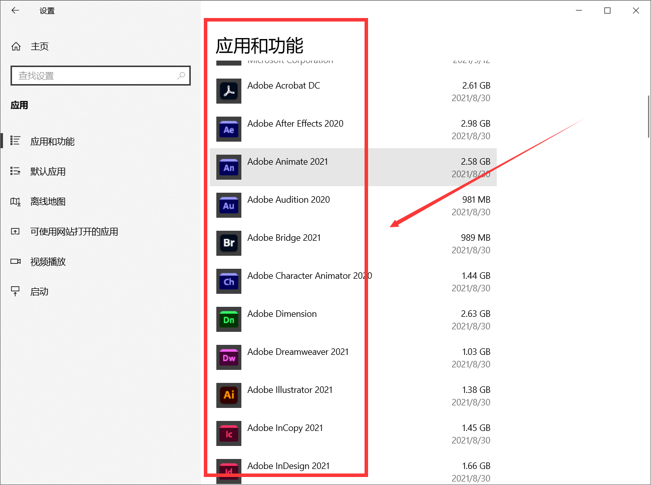651x485 pixels.
Task: Click the 1.38 GB size value
Action: 476,390
